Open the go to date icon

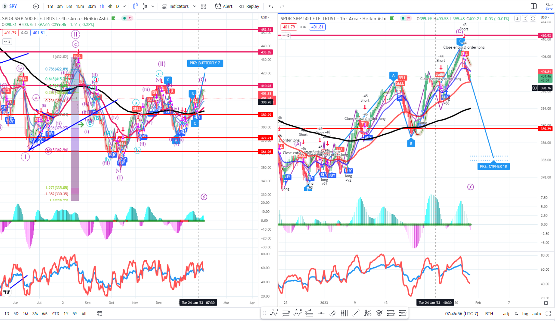pos(100,313)
